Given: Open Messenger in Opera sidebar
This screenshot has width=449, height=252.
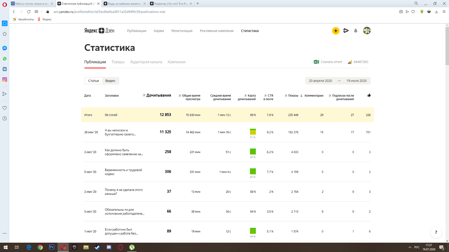Looking at the screenshot, I should click(4, 48).
